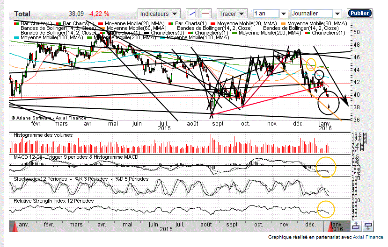This screenshot has width=388, height=247.
Task: Click 'nov.' on the main chart axis
Action: [x=272, y=124]
